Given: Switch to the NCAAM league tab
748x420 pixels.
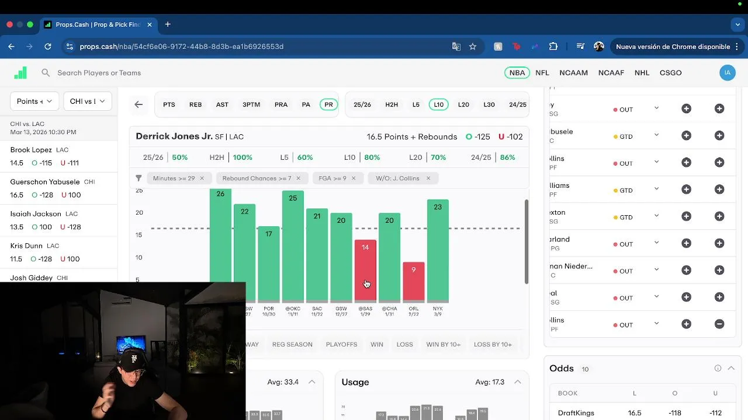Looking at the screenshot, I should pyautogui.click(x=573, y=73).
